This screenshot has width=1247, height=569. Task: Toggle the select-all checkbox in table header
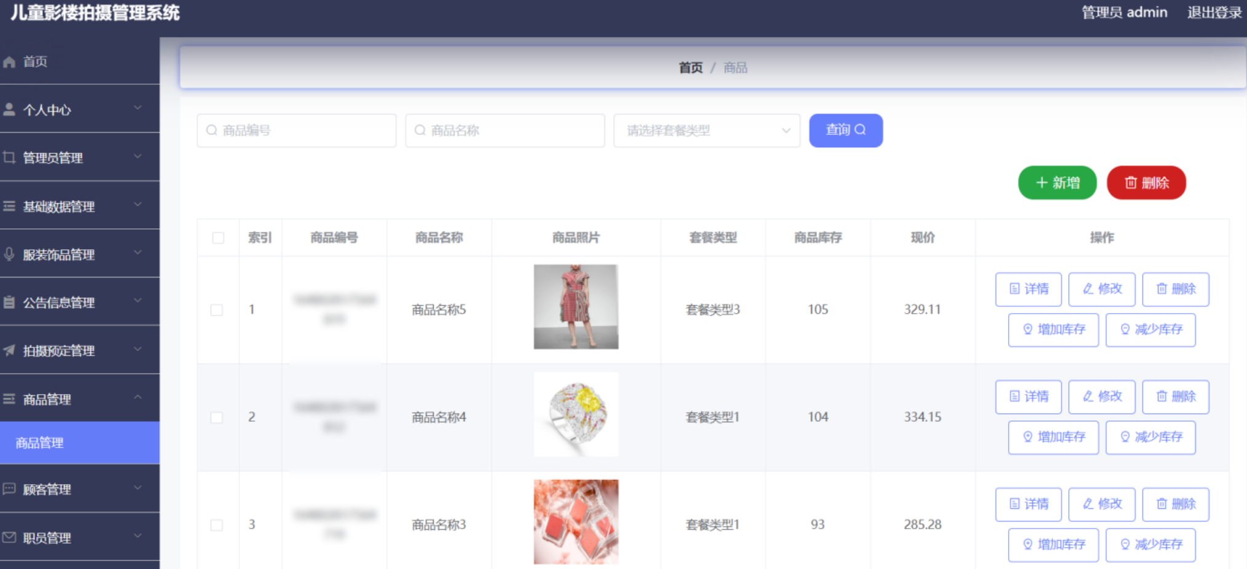click(218, 238)
